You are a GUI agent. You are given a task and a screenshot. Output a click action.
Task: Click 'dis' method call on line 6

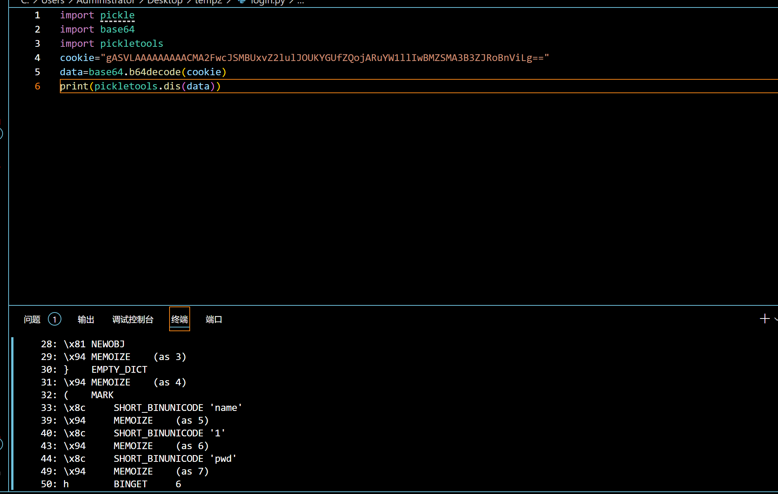click(172, 86)
